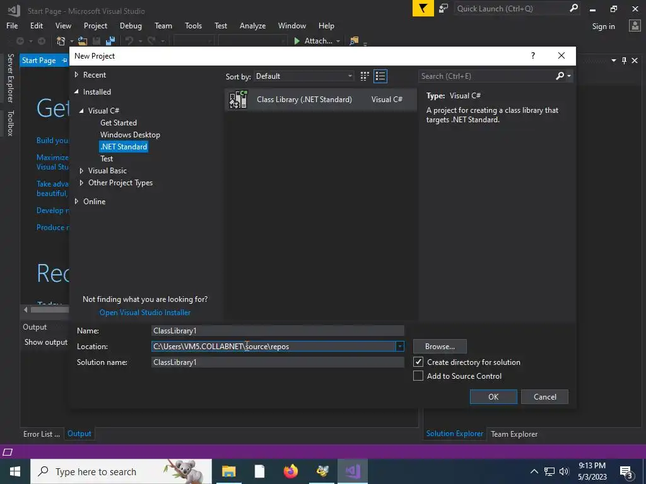Open the blank document taskbar app
Viewport: 646px width, 484px height.
coord(259,471)
